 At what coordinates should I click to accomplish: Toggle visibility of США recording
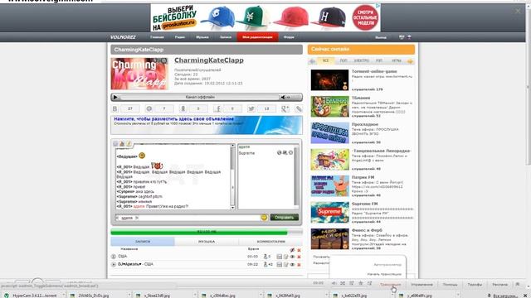pos(292,257)
